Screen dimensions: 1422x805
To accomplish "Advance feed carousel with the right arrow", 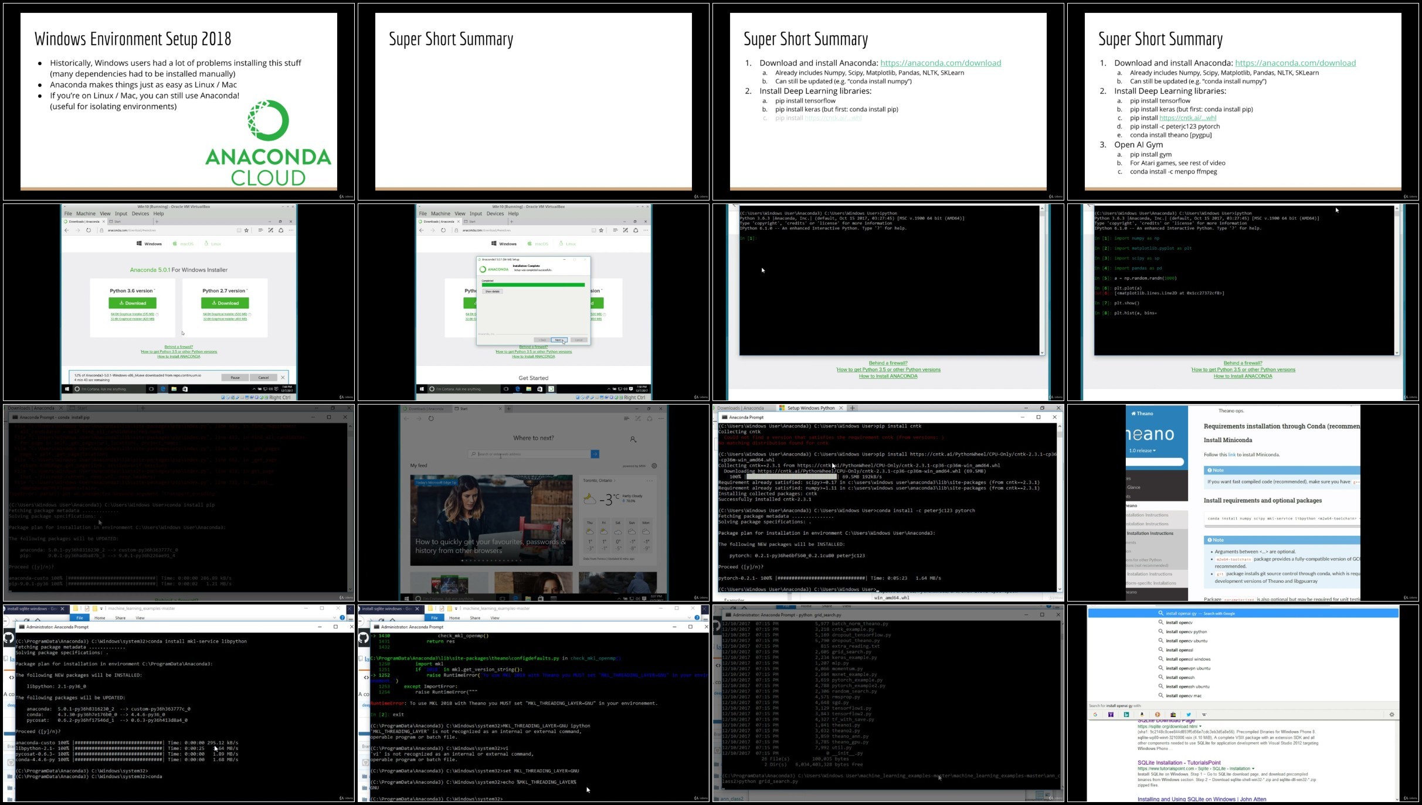I will pyautogui.click(x=568, y=520).
